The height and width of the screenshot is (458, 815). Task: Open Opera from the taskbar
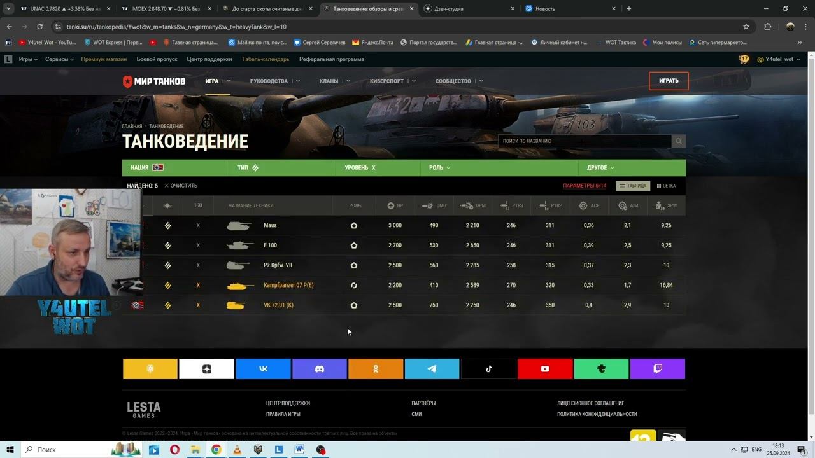[174, 450]
